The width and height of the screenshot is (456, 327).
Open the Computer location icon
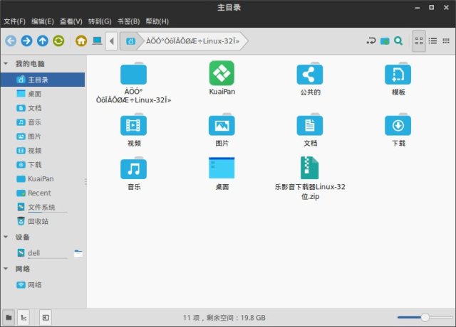coord(97,41)
